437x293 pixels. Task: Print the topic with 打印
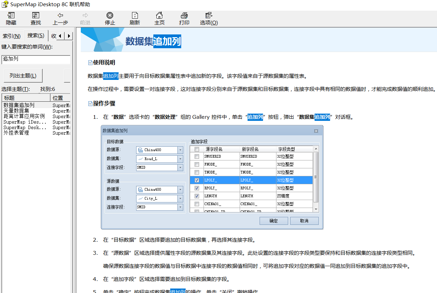(184, 19)
